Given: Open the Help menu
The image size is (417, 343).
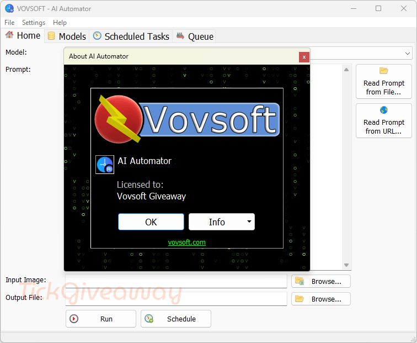Looking at the screenshot, I should pyautogui.click(x=60, y=23).
